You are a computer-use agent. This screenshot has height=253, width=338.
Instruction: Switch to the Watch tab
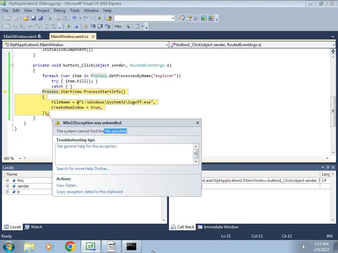[x=34, y=227]
